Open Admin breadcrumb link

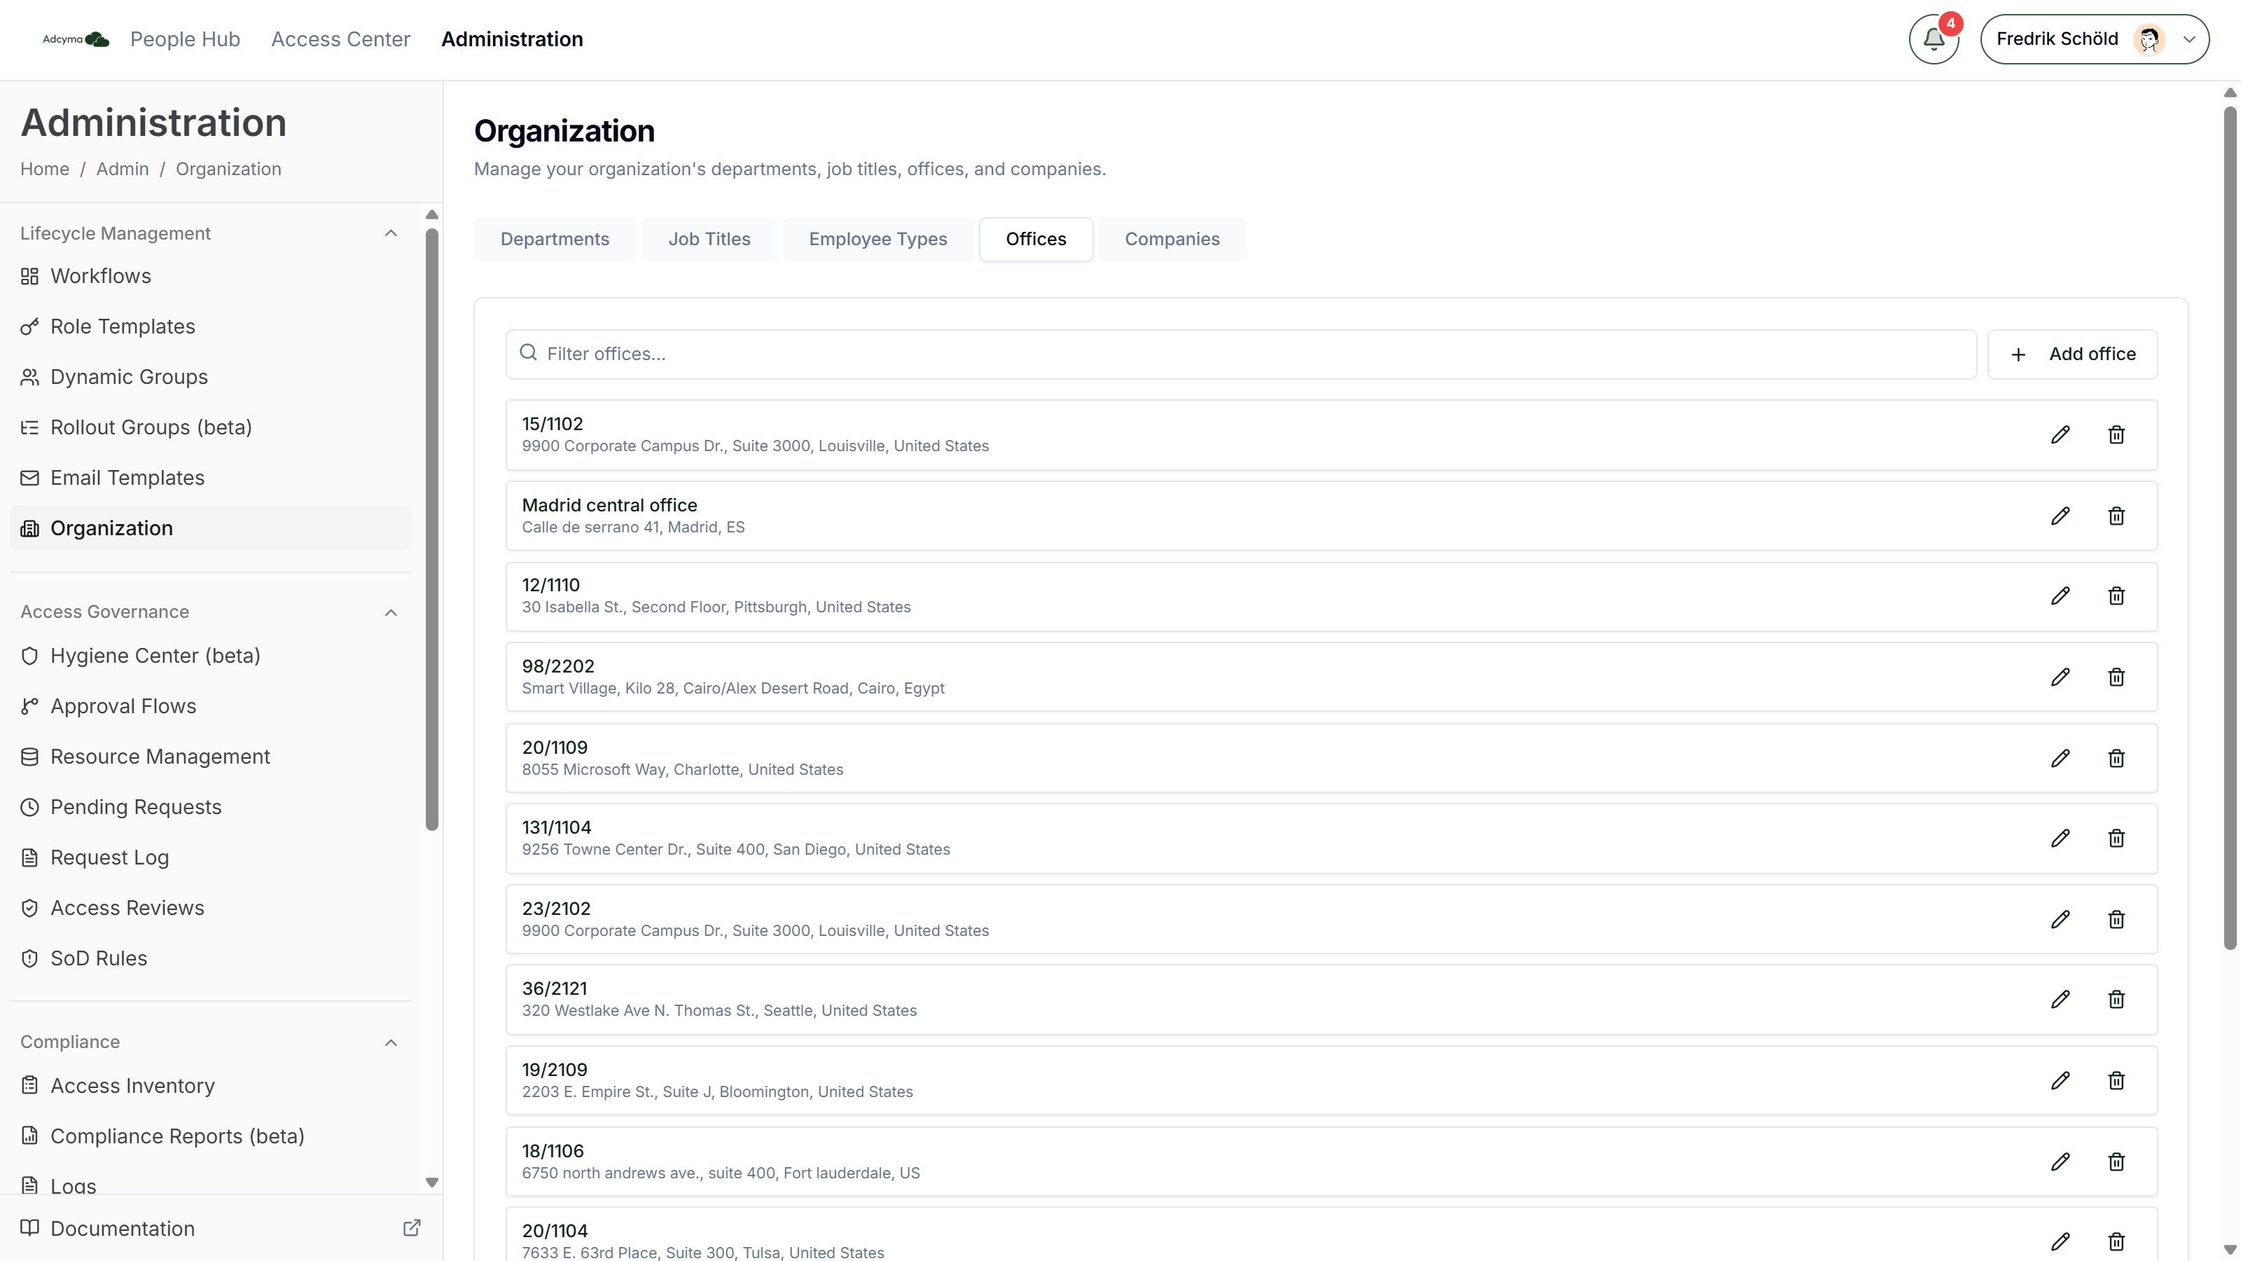(122, 169)
